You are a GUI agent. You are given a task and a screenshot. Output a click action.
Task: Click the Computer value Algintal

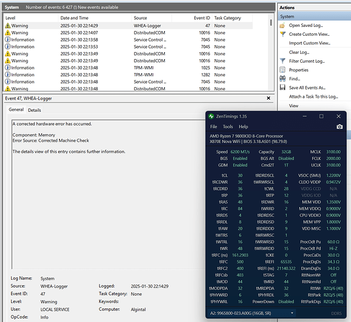point(138,310)
